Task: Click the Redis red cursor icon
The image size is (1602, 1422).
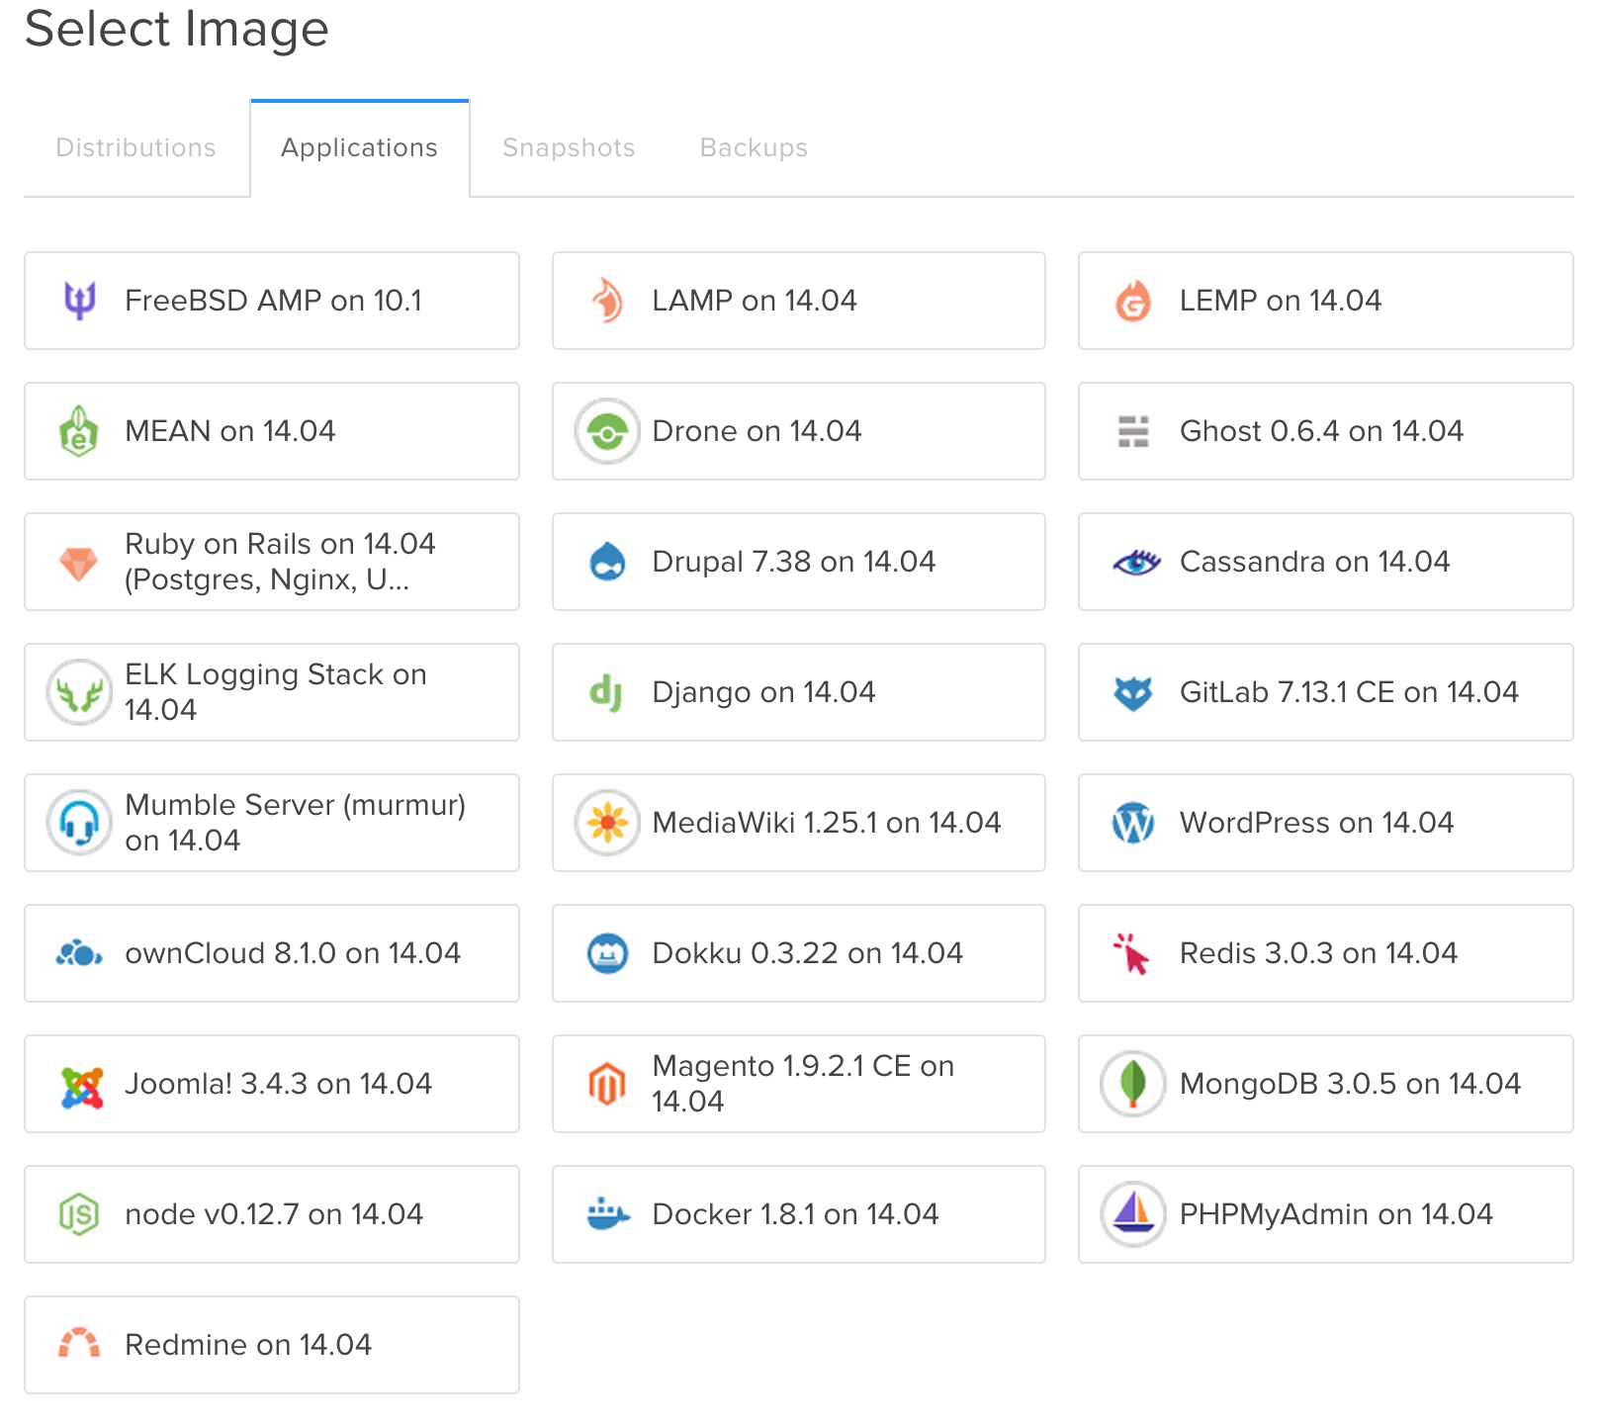Action: 1131,953
